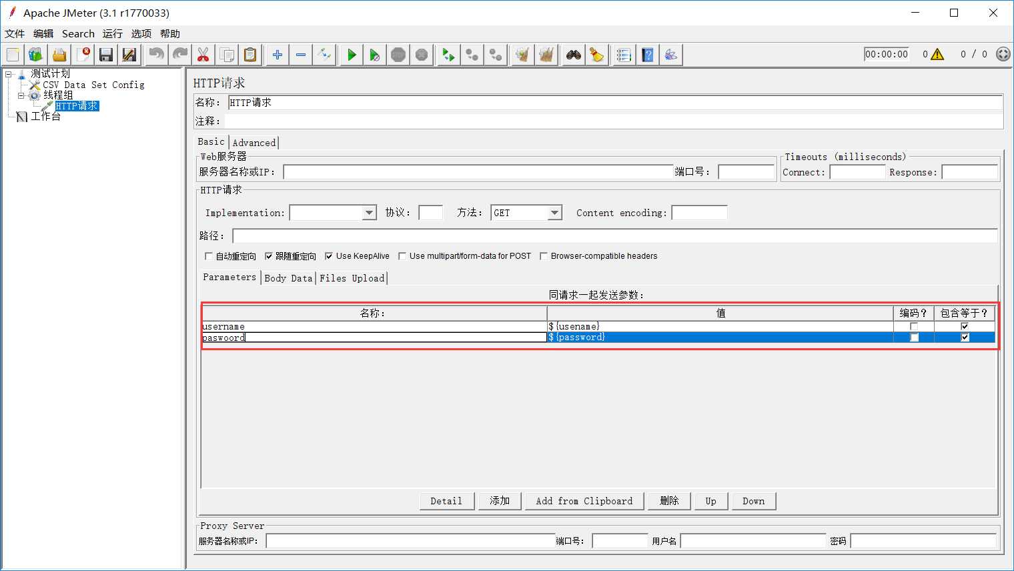The height and width of the screenshot is (571, 1014).
Task: Open the 帮助 menu
Action: pyautogui.click(x=170, y=33)
